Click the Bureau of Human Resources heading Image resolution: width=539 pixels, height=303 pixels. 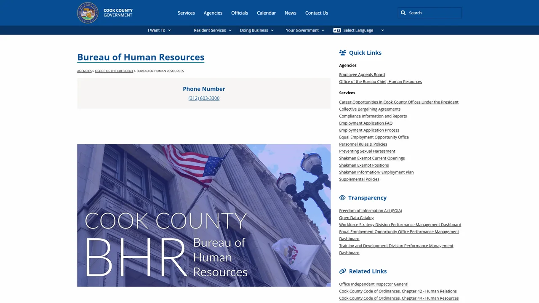[141, 57]
